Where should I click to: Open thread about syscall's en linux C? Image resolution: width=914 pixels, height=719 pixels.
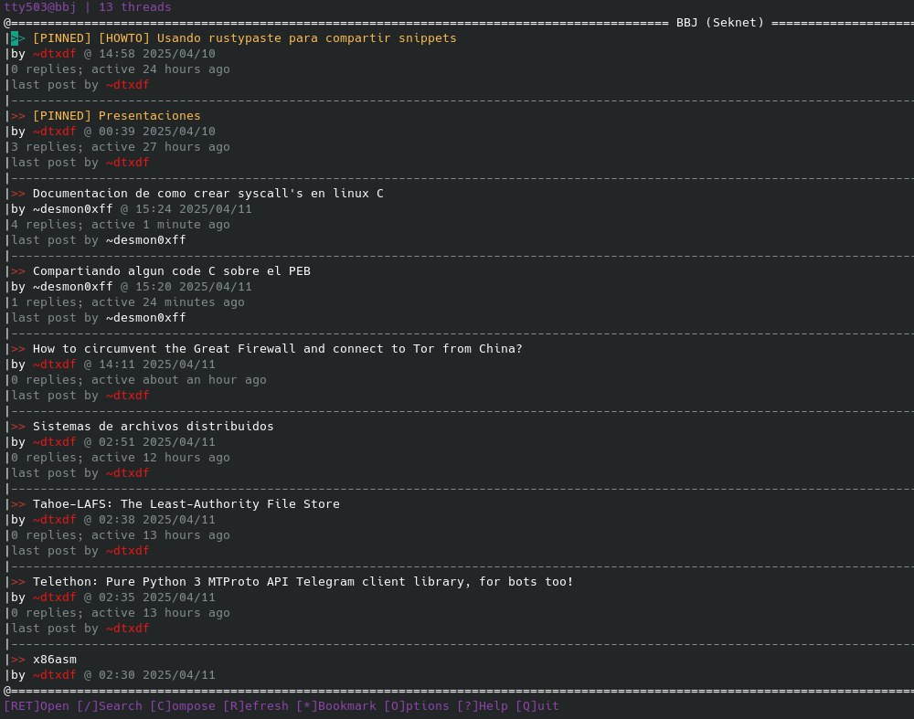pyautogui.click(x=208, y=193)
